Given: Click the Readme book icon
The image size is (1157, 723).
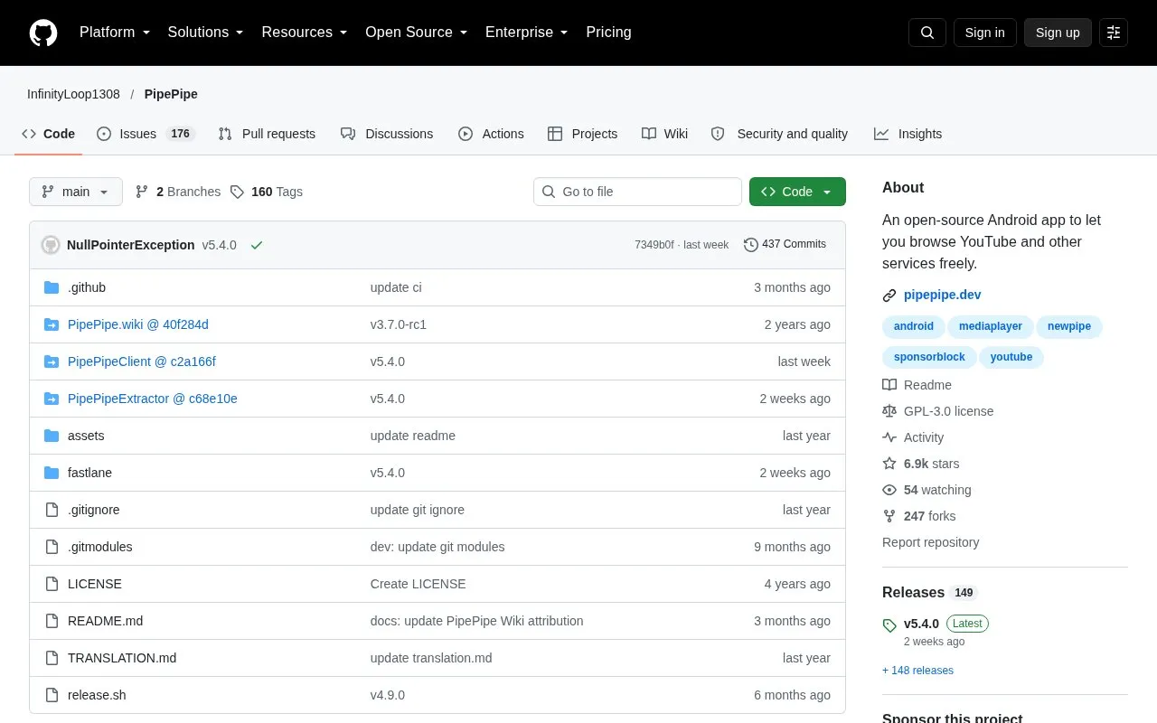Looking at the screenshot, I should [889, 385].
